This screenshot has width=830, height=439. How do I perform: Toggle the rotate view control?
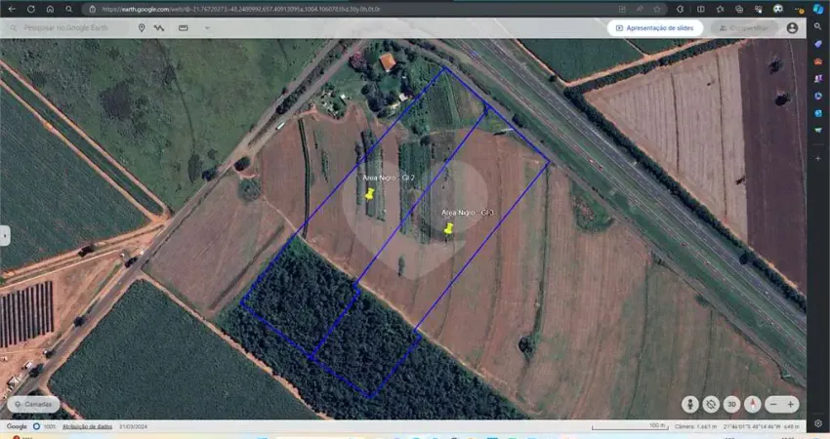pos(711,404)
